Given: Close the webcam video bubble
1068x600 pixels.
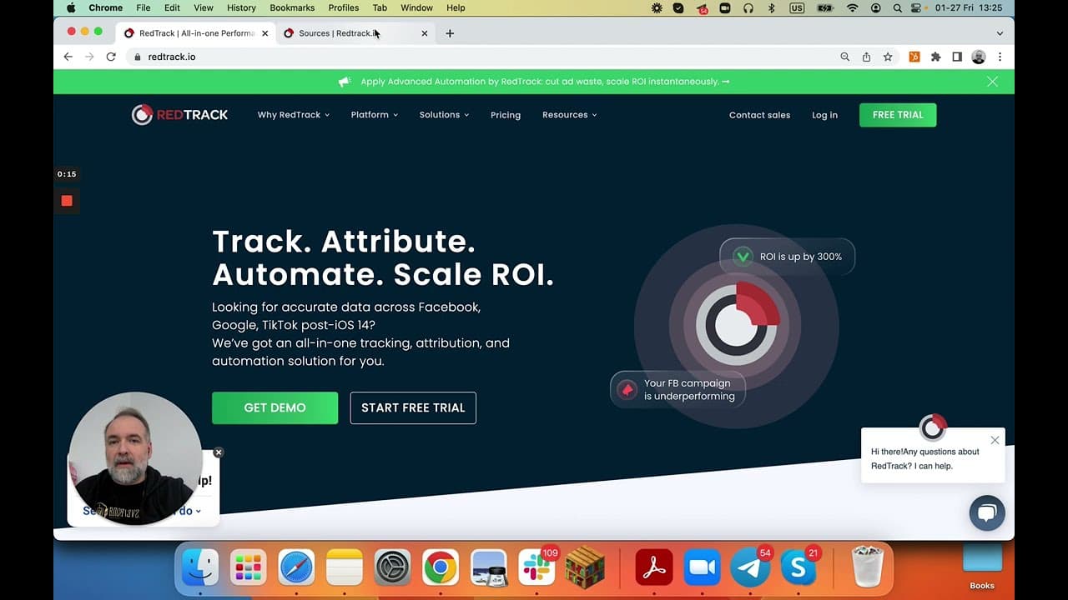Looking at the screenshot, I should pos(219,452).
